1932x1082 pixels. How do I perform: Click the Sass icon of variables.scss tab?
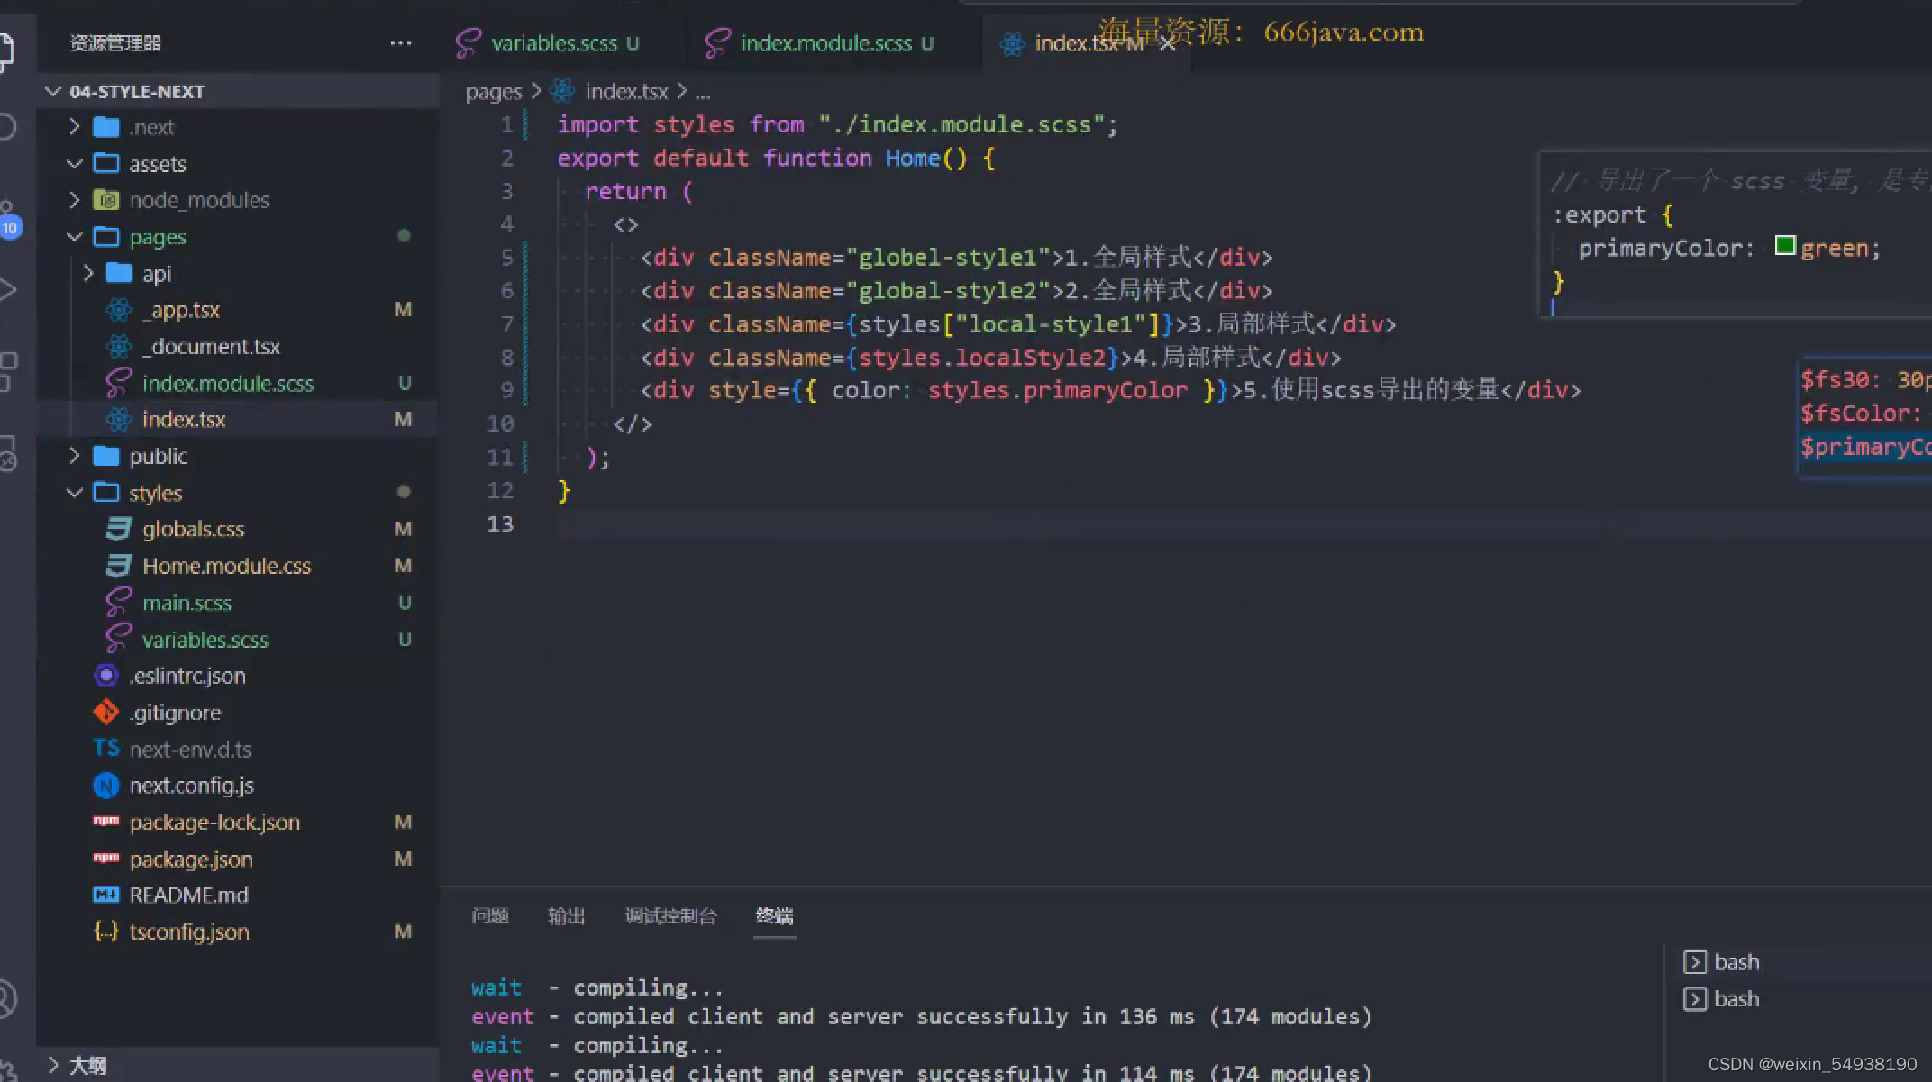tap(468, 43)
